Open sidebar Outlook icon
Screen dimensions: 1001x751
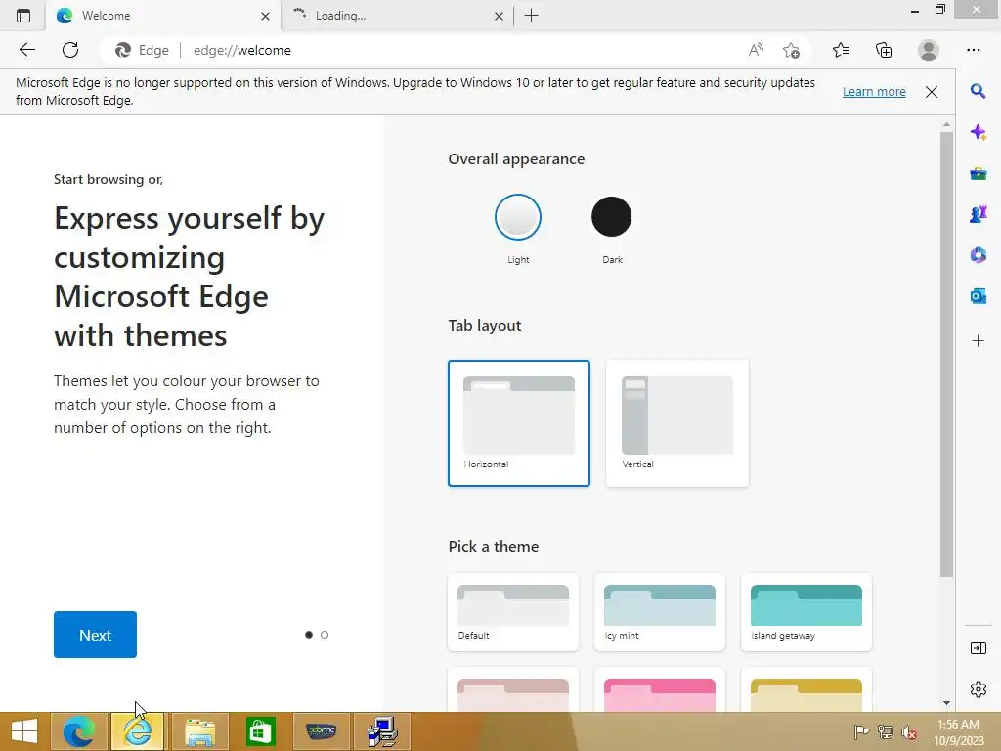(978, 296)
